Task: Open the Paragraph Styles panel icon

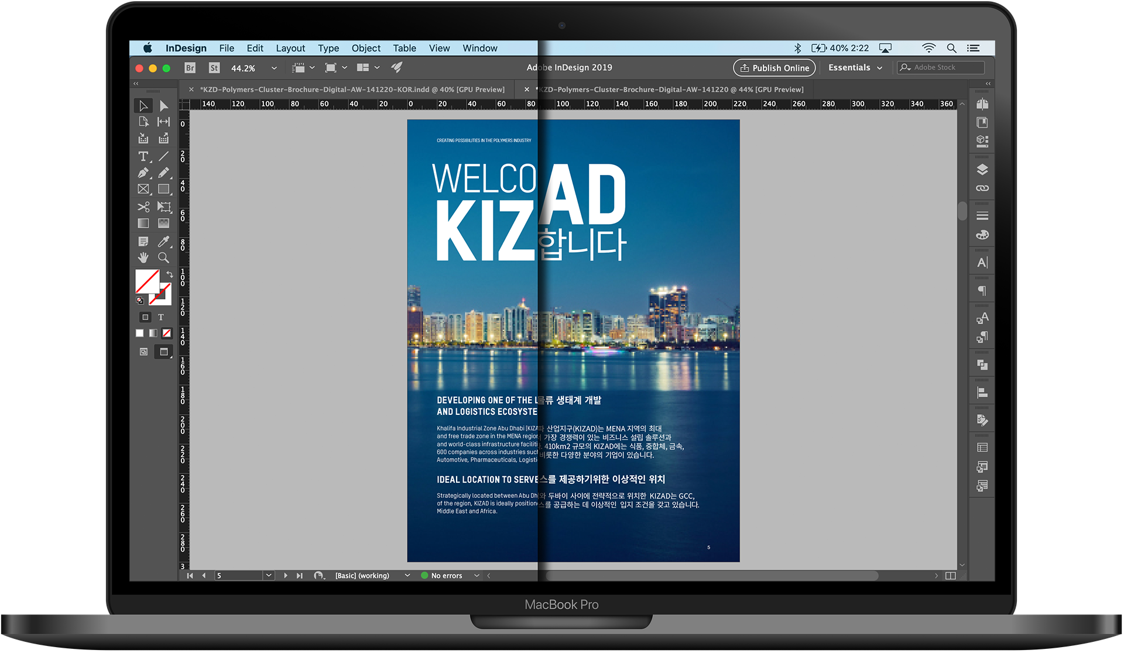Action: tap(982, 337)
